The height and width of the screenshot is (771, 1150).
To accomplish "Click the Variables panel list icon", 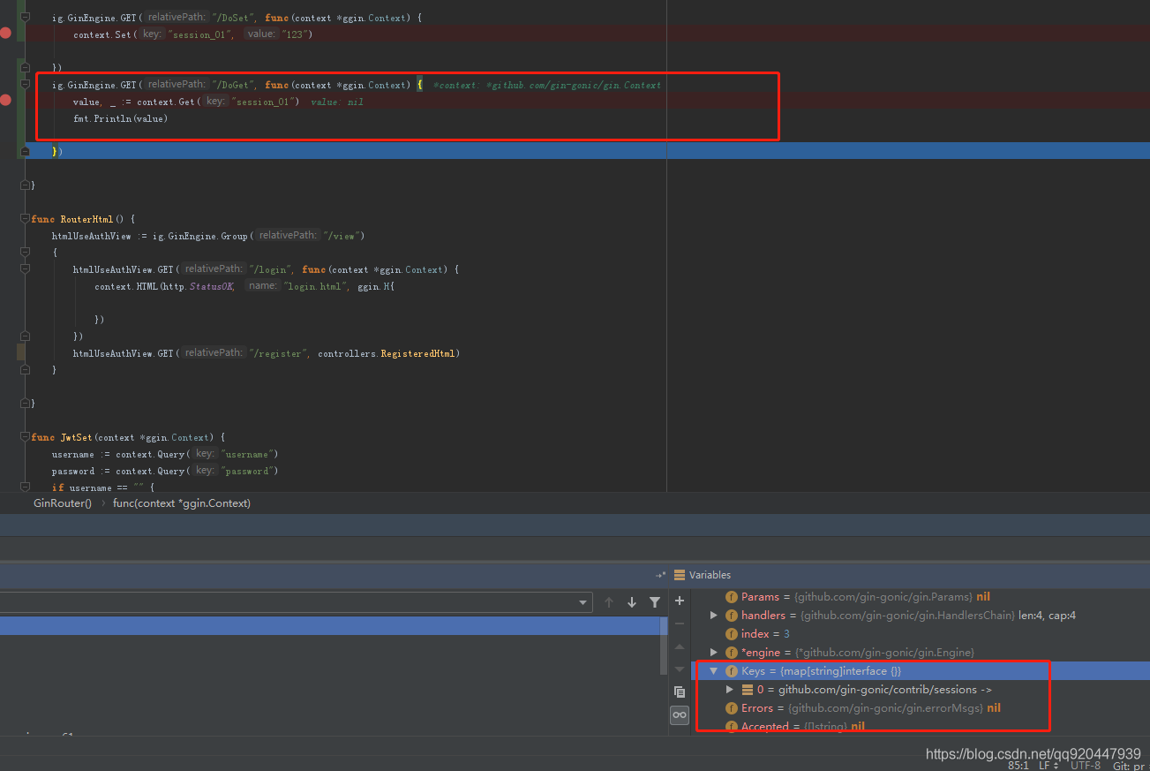I will click(680, 575).
